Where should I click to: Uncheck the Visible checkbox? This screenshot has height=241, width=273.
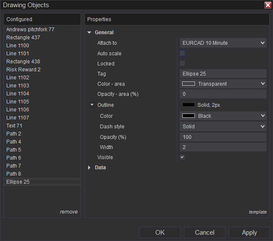click(182, 157)
